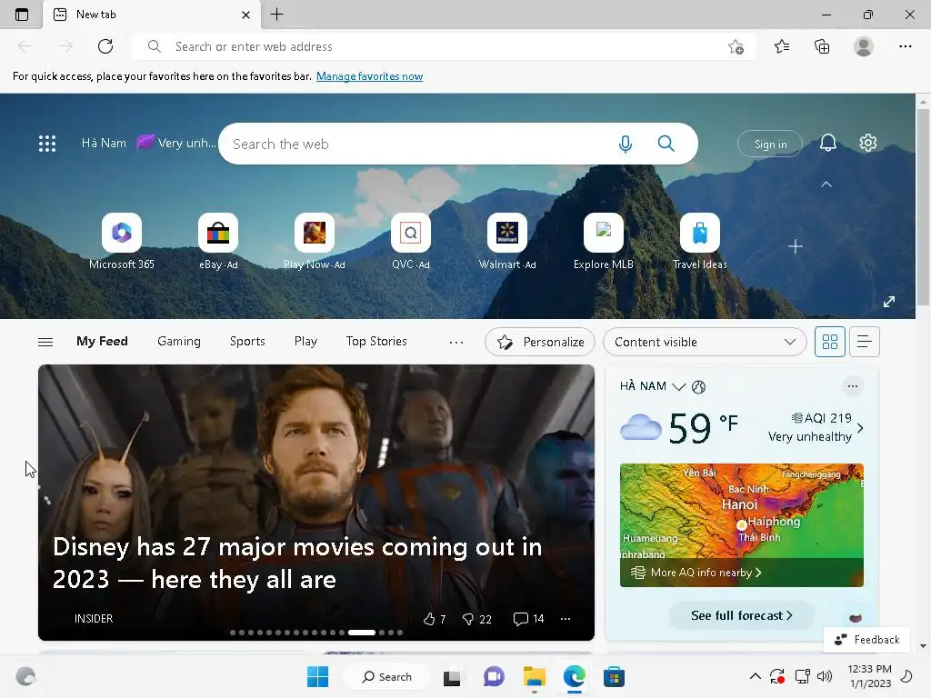
Task: Select the My Feed tab
Action: (102, 342)
